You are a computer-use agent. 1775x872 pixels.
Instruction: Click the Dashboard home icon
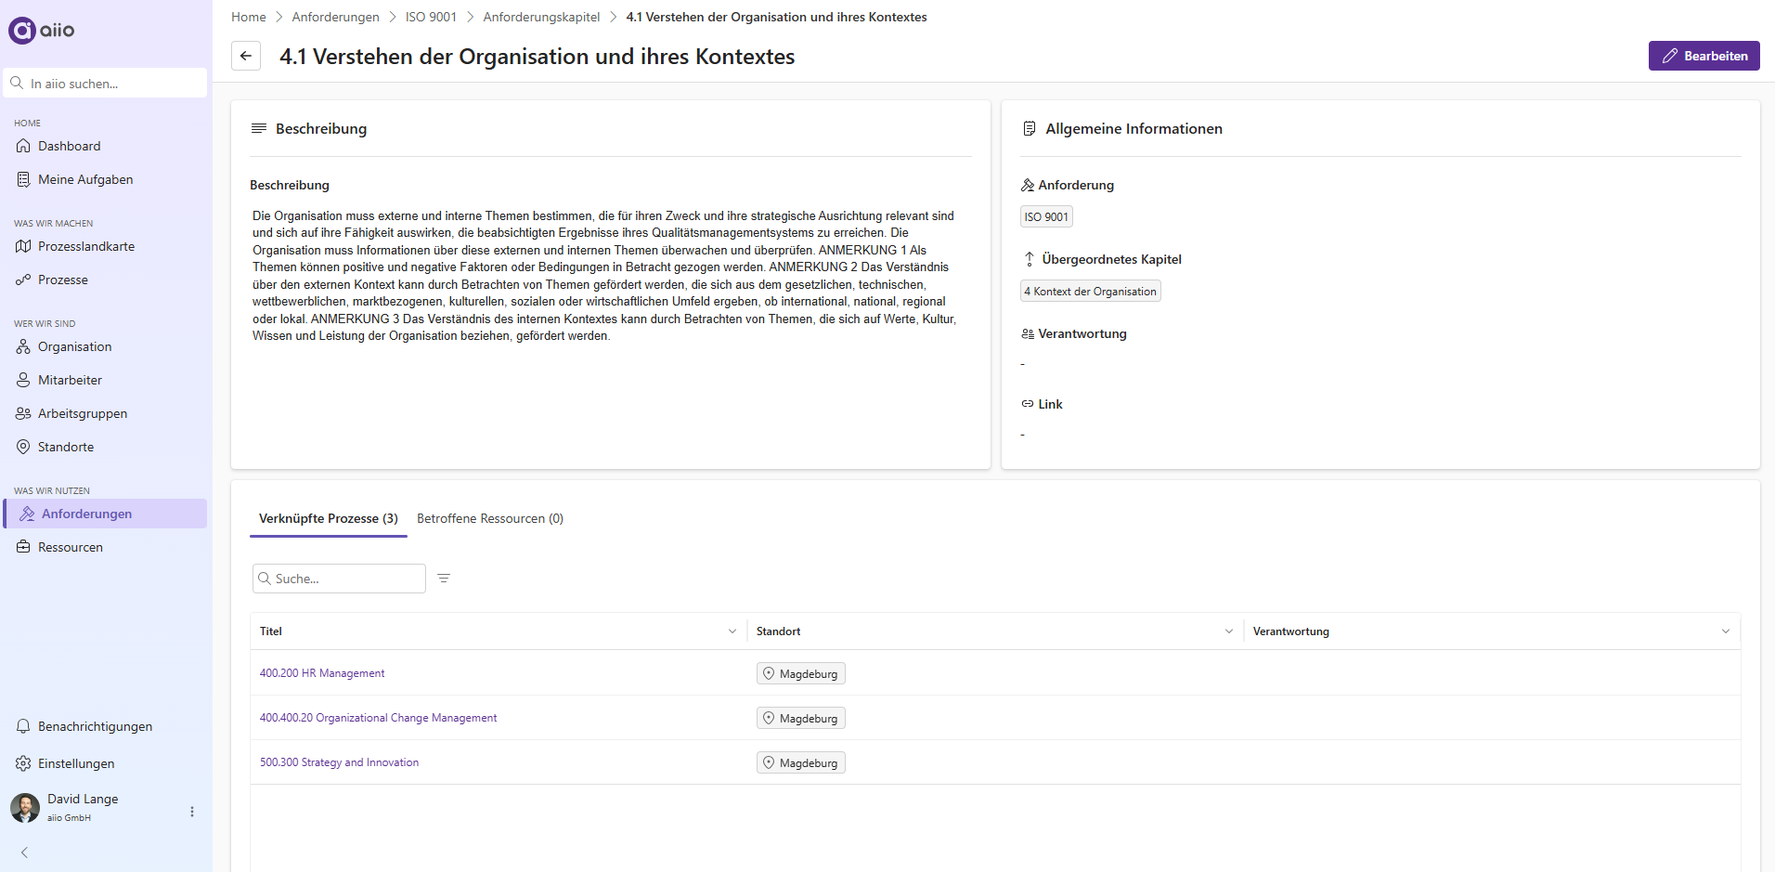click(23, 146)
